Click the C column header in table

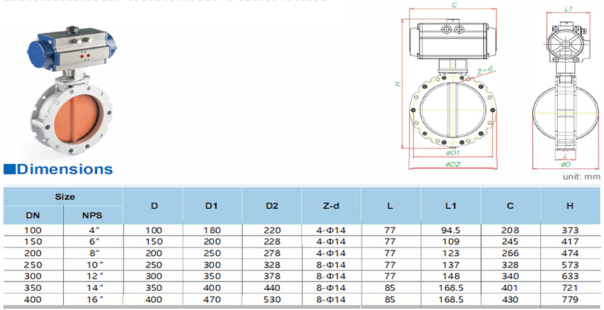510,206
